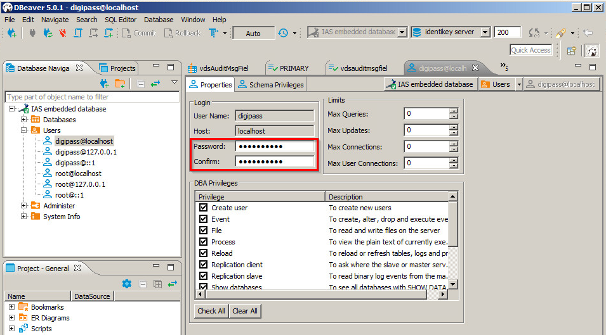Expand the Administer tree node
The image size is (606, 335).
pos(23,206)
